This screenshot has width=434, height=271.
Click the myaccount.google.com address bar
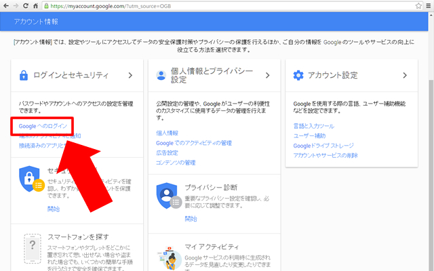click(233, 6)
